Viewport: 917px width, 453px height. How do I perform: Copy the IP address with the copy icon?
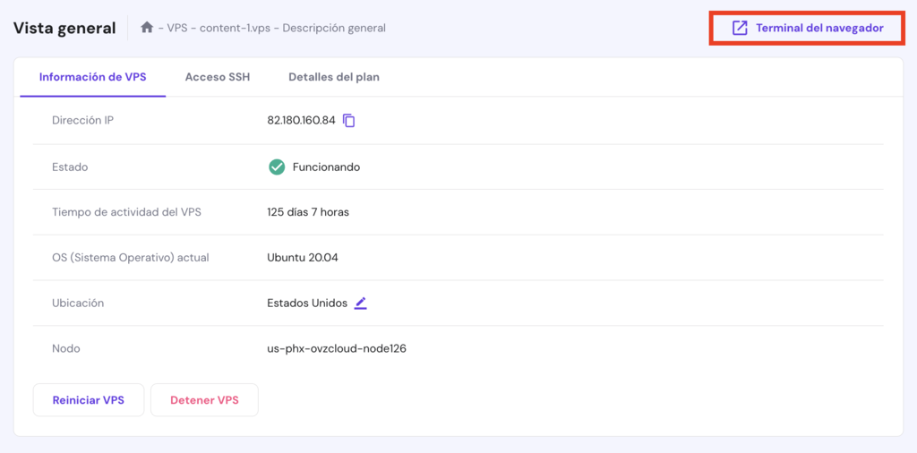click(x=349, y=121)
